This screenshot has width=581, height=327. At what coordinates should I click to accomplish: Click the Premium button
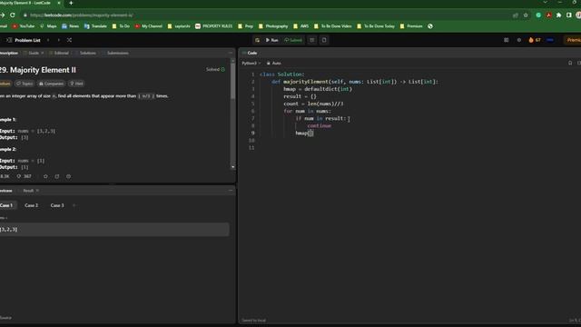(573, 40)
